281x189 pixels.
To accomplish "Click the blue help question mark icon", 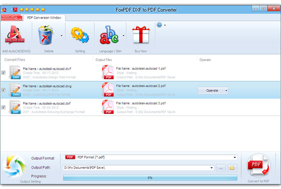I will [x=160, y=25].
